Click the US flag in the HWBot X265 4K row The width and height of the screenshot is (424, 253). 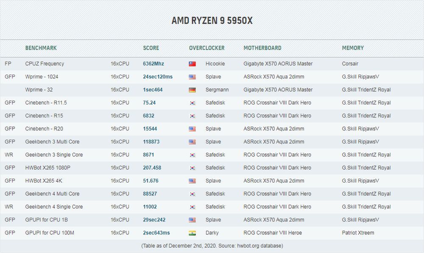(192, 181)
